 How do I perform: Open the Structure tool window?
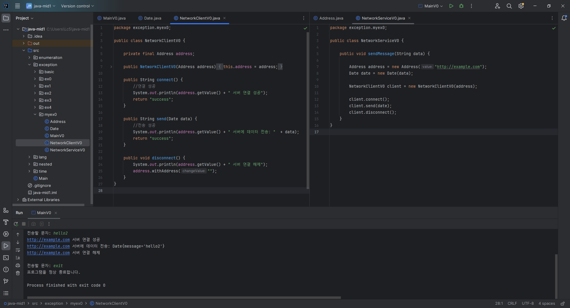tap(6, 210)
